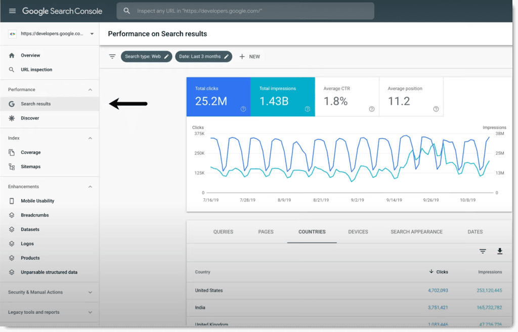Click the table filter rows icon
518x332 pixels.
click(483, 252)
